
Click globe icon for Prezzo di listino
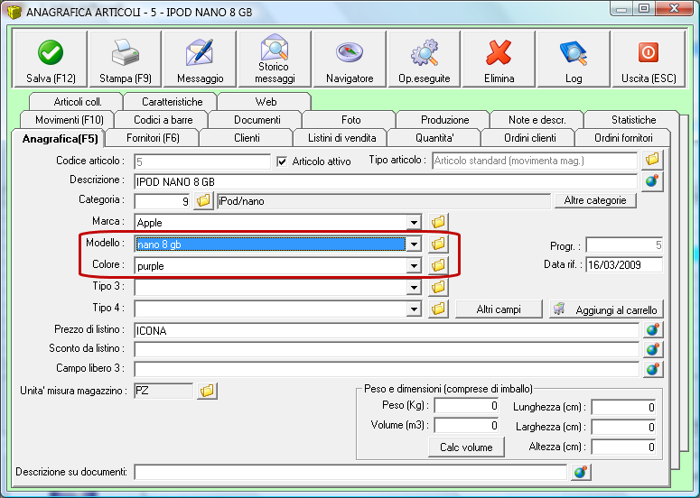(x=653, y=330)
